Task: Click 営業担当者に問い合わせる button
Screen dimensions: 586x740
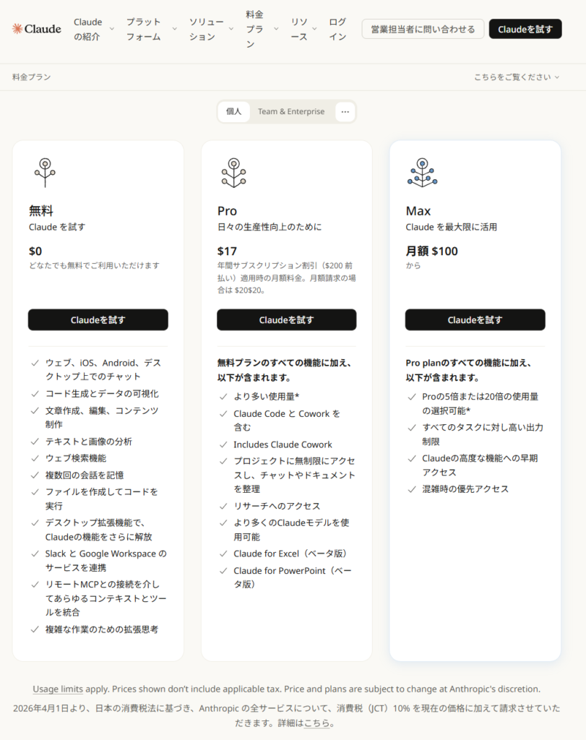Action: [x=423, y=29]
